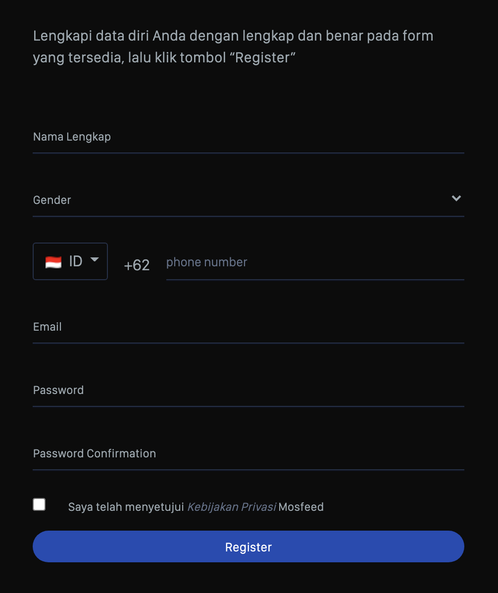Viewport: 498px width, 593px height.
Task: Focus the Password field
Action: point(248,391)
